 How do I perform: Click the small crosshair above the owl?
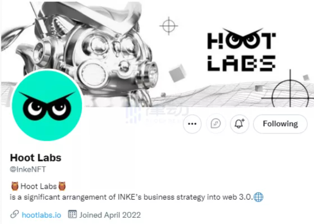(169, 26)
